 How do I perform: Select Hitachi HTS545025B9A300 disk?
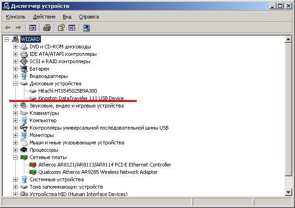(68, 91)
